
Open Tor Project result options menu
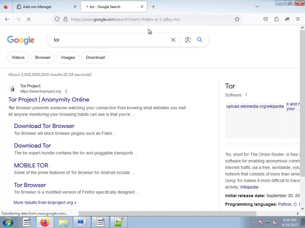click(66, 91)
